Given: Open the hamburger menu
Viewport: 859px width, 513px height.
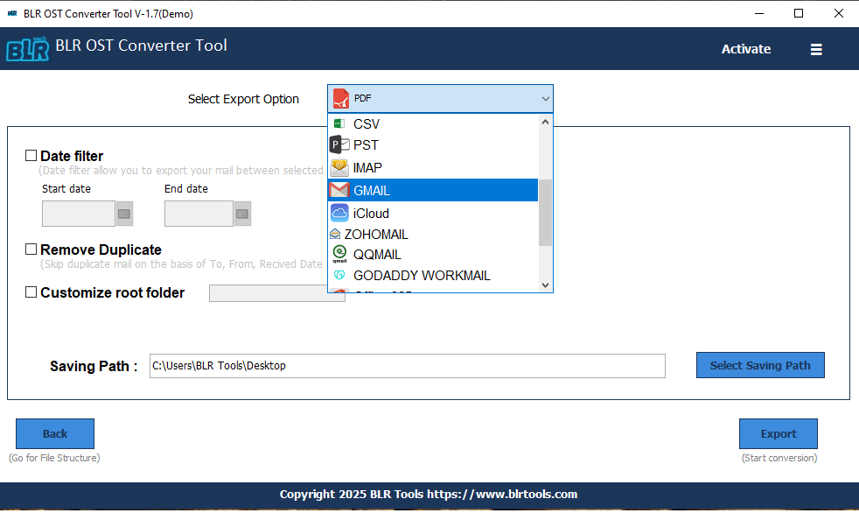Looking at the screenshot, I should pos(816,50).
